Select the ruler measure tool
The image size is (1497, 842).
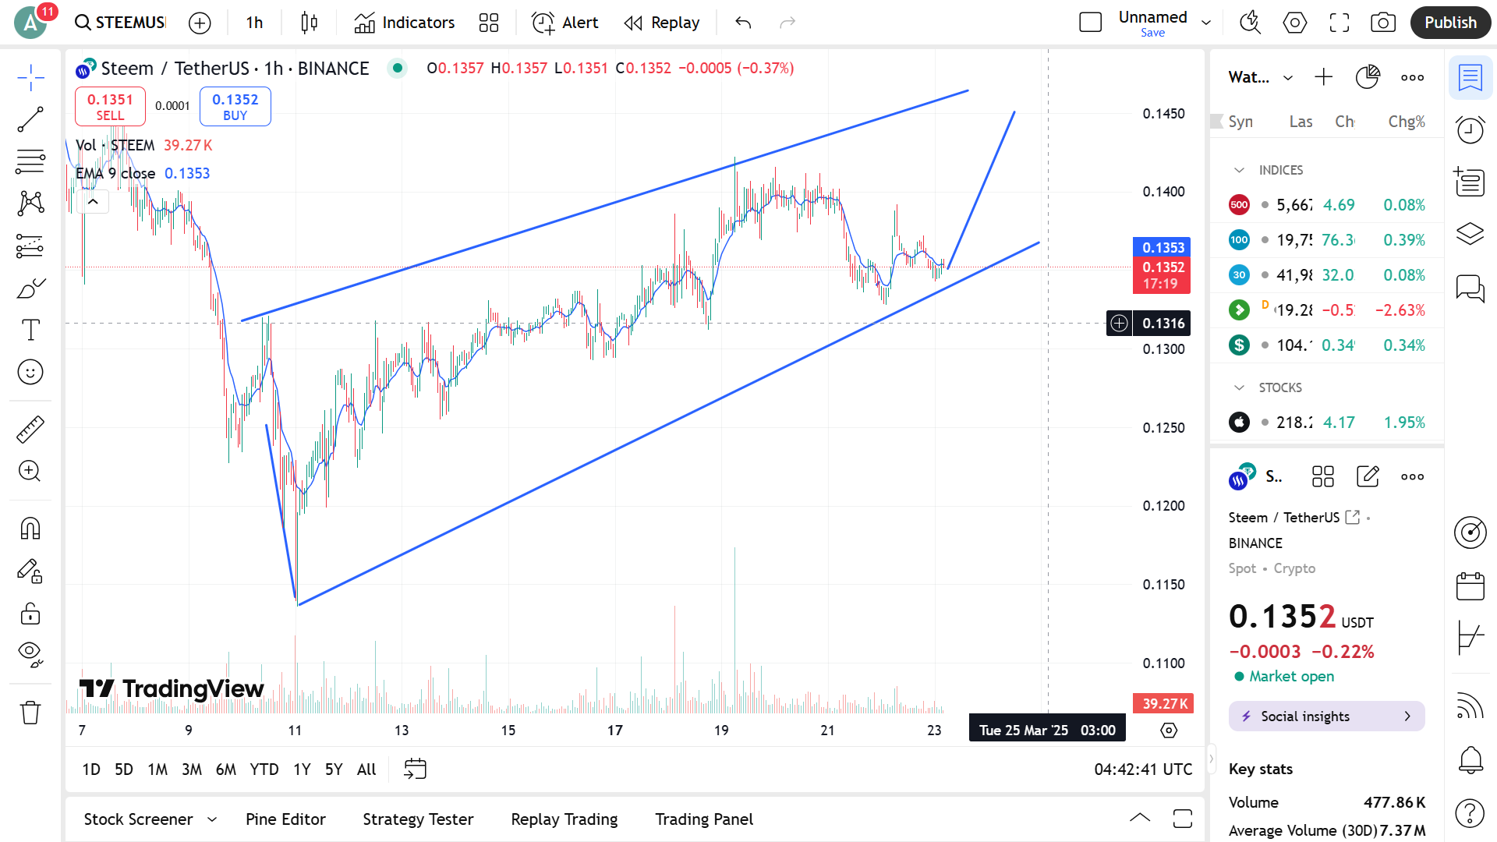(30, 429)
